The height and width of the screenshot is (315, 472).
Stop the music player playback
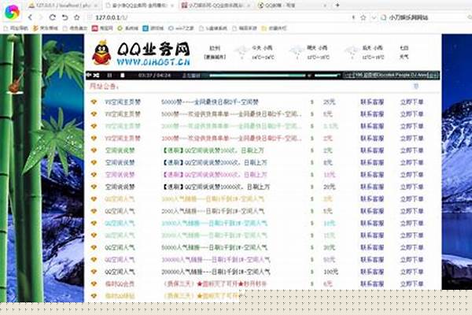(122, 75)
